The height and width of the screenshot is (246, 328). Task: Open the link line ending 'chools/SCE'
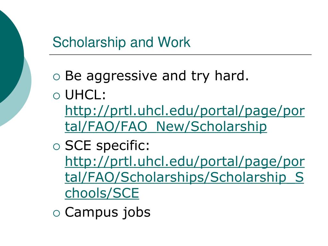[102, 193]
